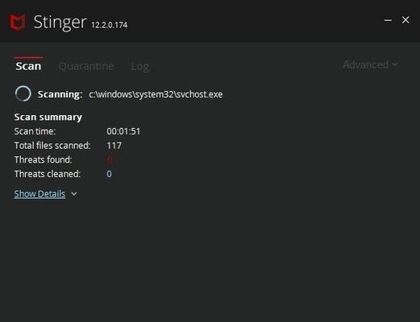Viewport: 420px width, 322px height.
Task: Click the total files scanned value 117
Action: [114, 146]
